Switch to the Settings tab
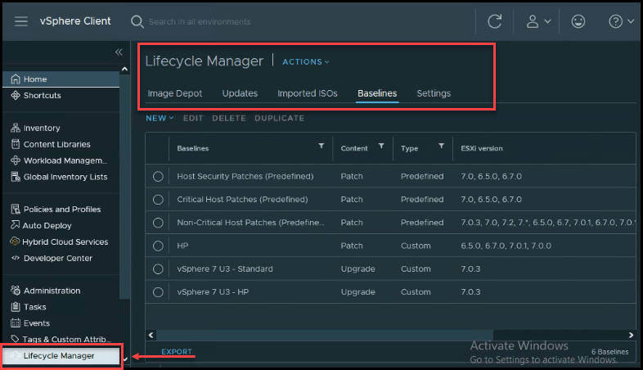The height and width of the screenshot is (370, 643). click(434, 93)
